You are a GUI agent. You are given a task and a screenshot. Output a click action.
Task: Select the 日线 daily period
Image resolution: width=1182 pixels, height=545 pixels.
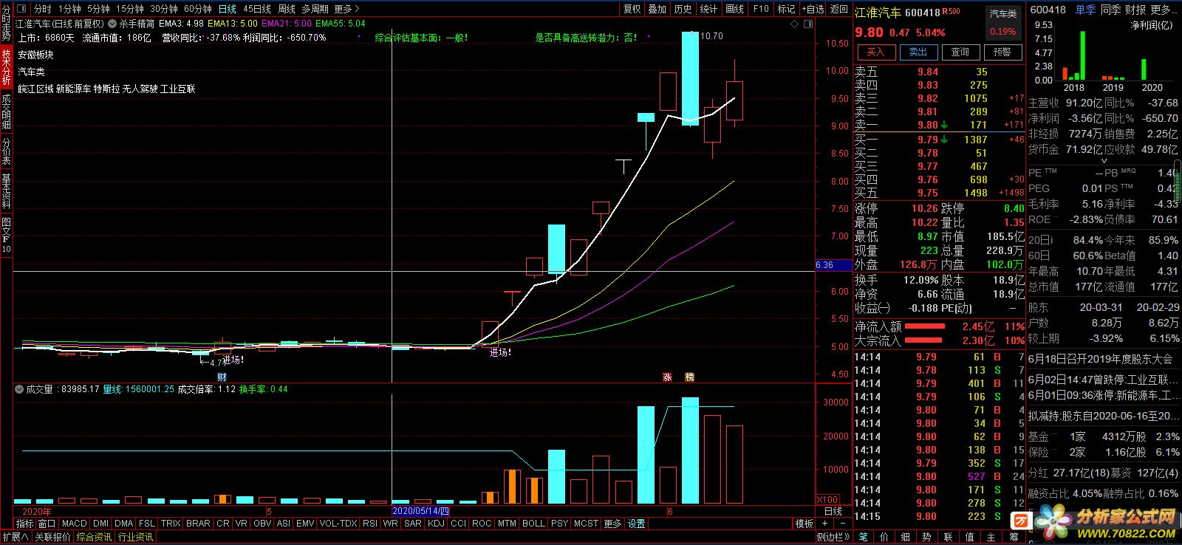pyautogui.click(x=228, y=9)
